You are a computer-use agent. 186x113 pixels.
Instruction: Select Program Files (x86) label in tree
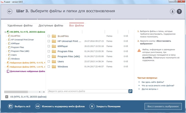(20, 51)
